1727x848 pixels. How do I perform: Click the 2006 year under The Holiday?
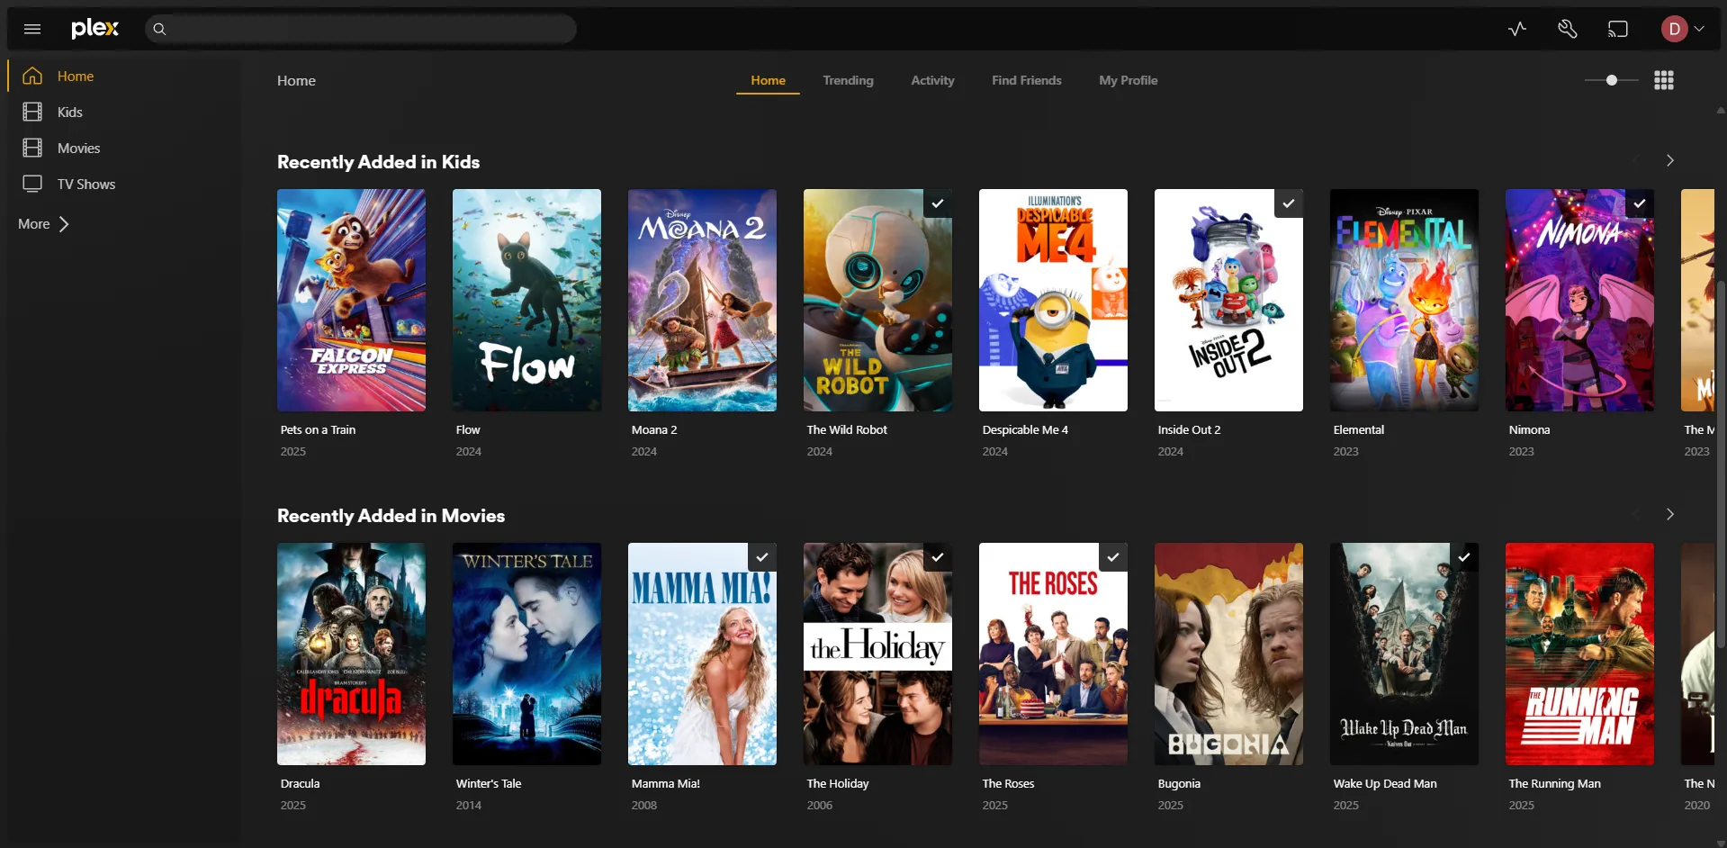(x=819, y=805)
